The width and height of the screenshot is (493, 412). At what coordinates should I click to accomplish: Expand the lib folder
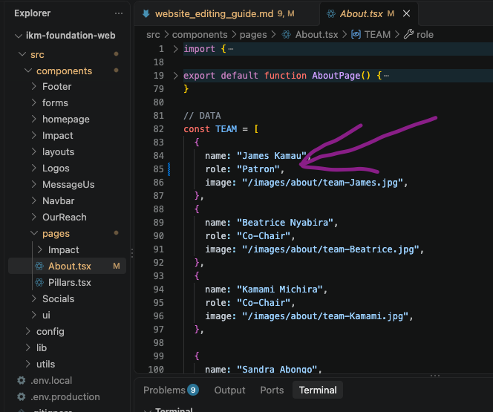(28, 348)
